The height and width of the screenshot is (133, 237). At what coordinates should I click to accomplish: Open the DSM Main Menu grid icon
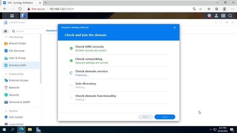click(12, 16)
